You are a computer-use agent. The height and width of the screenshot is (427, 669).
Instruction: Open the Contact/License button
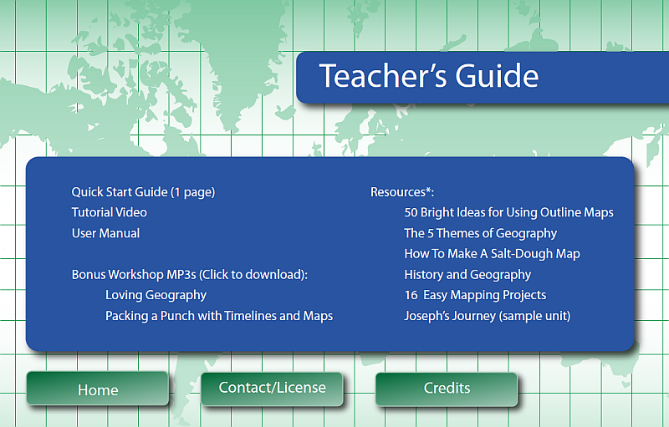pyautogui.click(x=272, y=389)
